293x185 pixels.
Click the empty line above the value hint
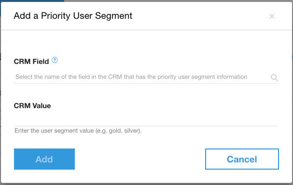point(146,120)
